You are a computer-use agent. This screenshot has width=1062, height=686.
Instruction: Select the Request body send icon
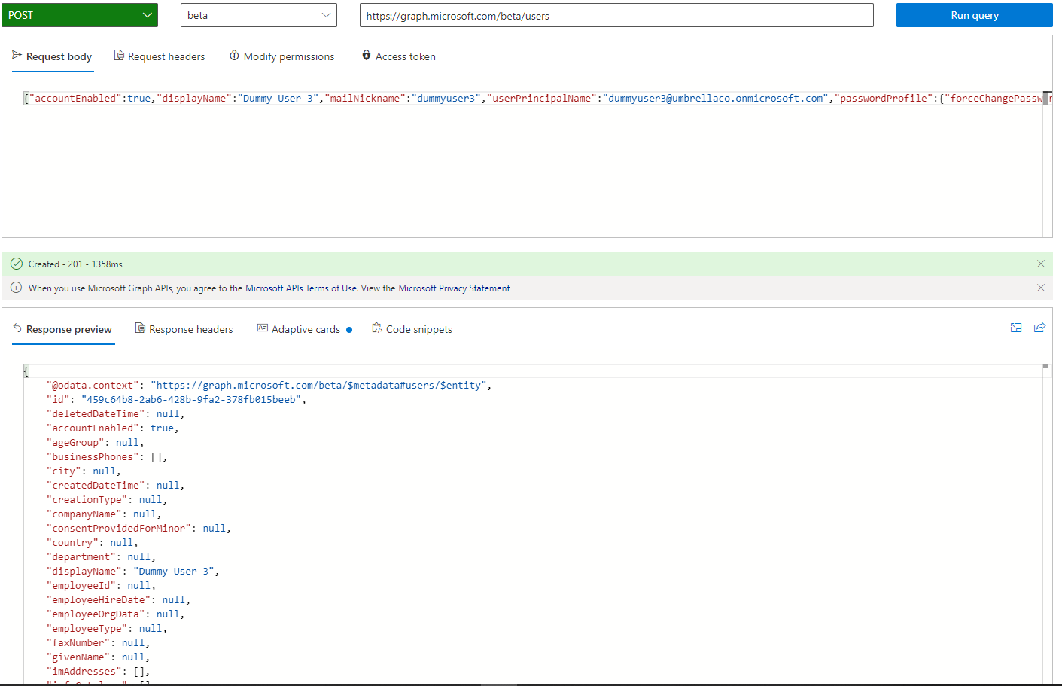coord(17,55)
